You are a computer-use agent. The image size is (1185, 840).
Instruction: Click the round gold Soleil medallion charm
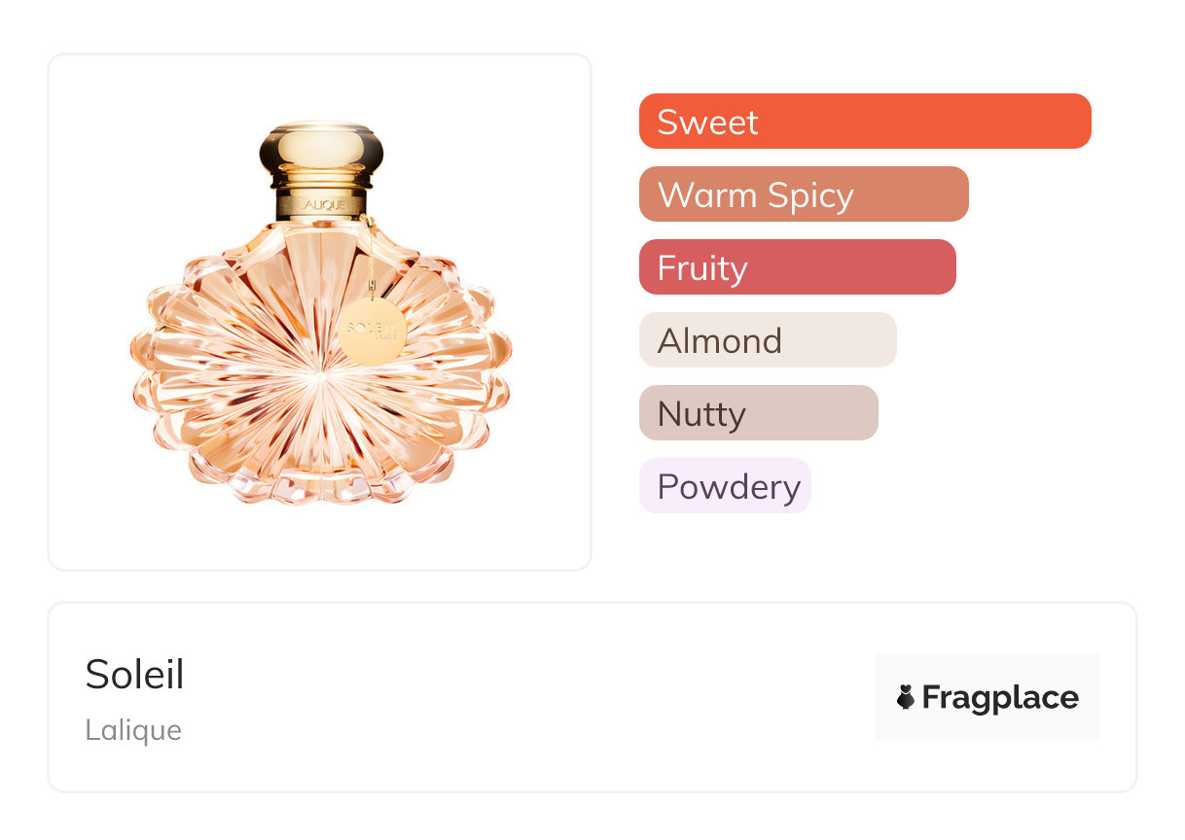[372, 331]
